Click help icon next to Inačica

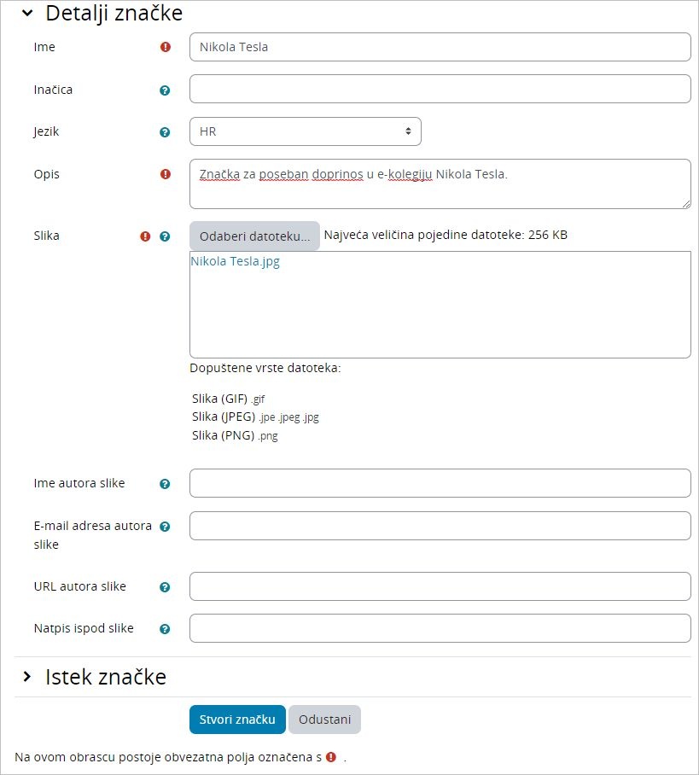[x=165, y=90]
